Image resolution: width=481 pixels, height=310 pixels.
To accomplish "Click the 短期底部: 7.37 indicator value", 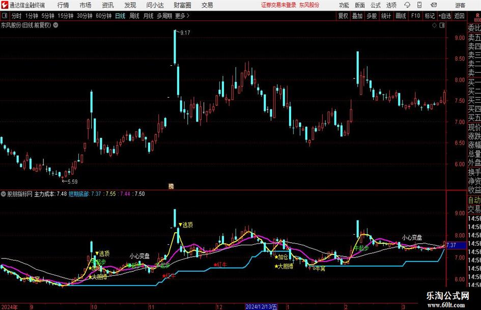I will pyautogui.click(x=84, y=193).
